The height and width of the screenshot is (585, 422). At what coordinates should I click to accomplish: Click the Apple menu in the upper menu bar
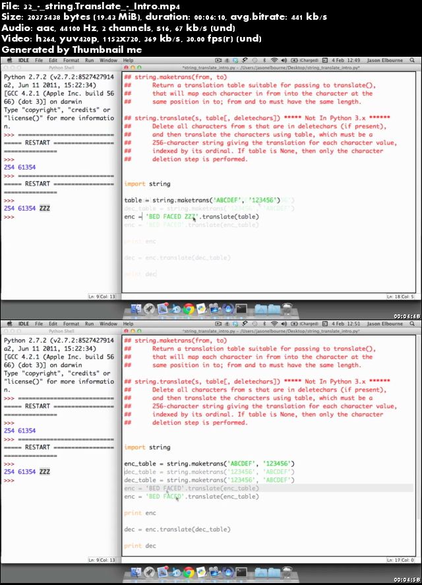pos(9,61)
